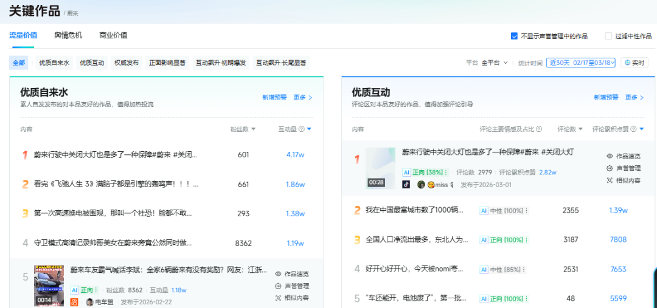Click the orange platform icon beside 电车盟
657x308 pixels.
click(74, 302)
